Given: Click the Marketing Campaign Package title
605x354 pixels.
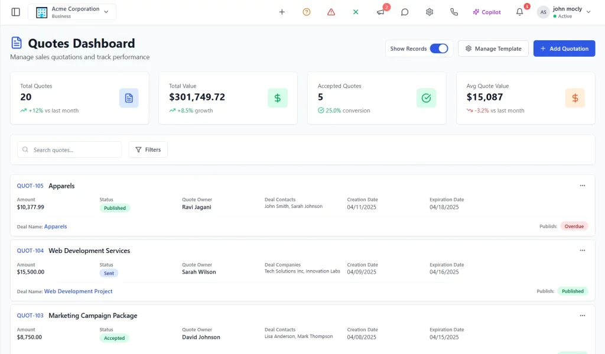Looking at the screenshot, I should point(93,316).
